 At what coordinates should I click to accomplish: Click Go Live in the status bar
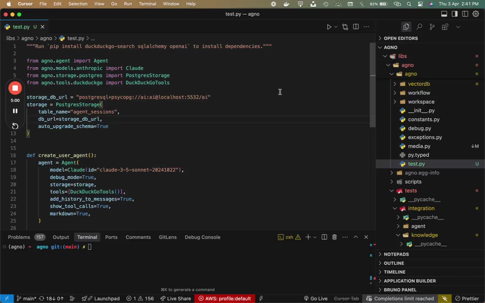point(315,299)
